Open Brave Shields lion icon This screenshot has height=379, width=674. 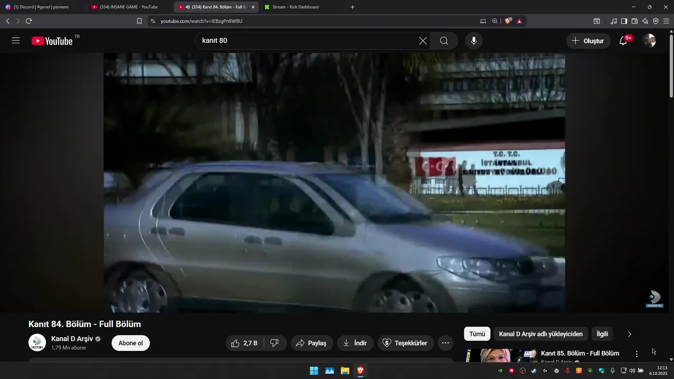click(508, 21)
